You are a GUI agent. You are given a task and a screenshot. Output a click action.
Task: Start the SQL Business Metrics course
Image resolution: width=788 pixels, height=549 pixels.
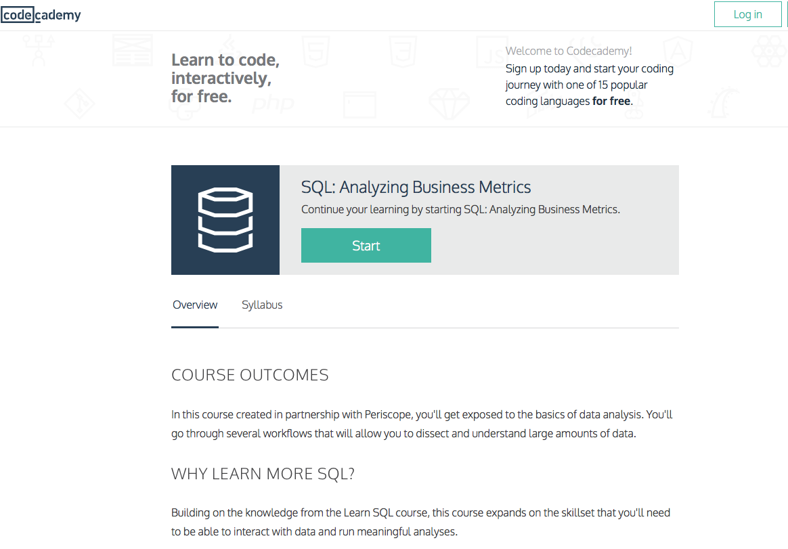(x=366, y=245)
